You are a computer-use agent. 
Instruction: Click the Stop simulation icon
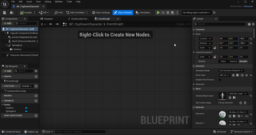[x=168, y=13]
